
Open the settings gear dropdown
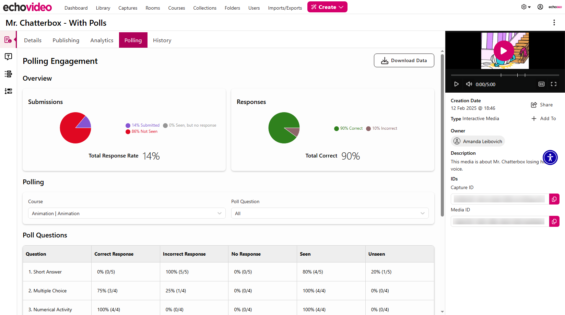coord(526,7)
